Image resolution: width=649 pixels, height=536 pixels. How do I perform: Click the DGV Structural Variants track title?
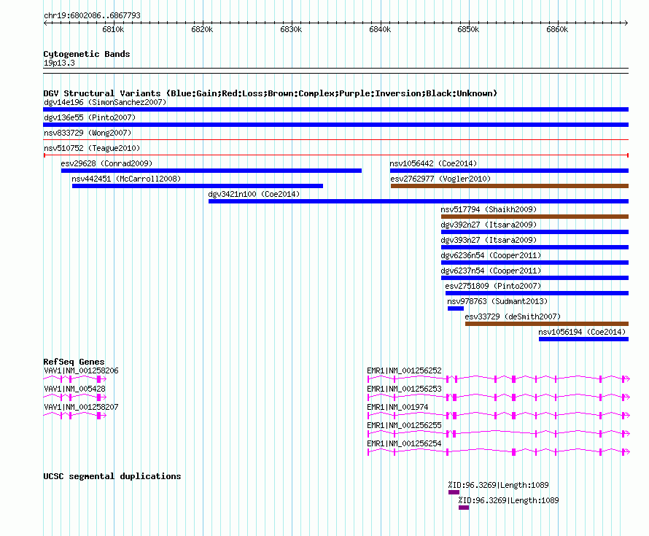[270, 93]
